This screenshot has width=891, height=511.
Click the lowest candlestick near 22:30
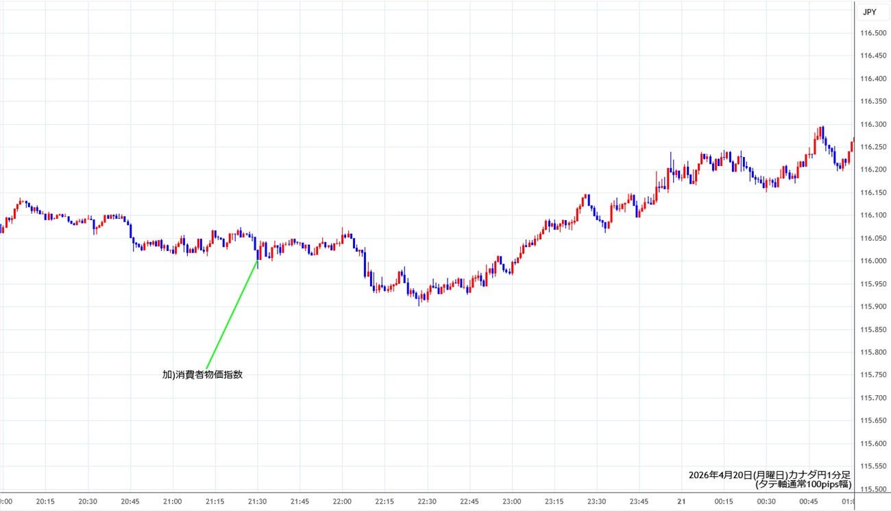[419, 299]
